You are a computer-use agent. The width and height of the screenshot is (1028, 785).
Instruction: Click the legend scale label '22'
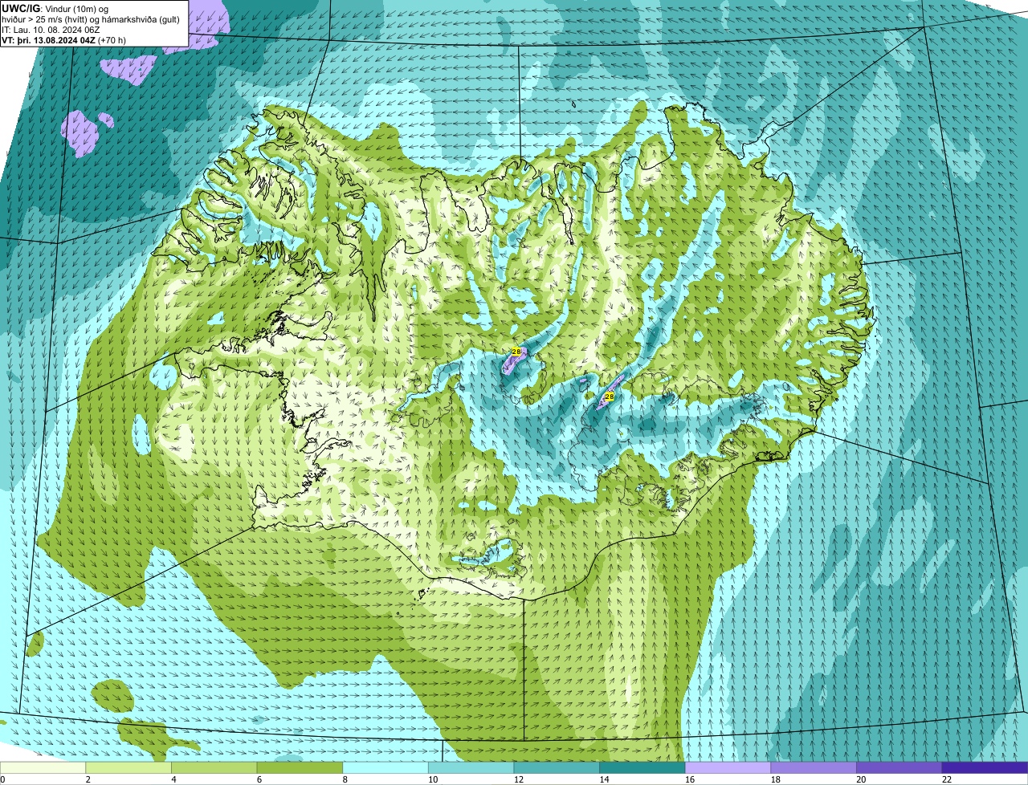point(947,779)
